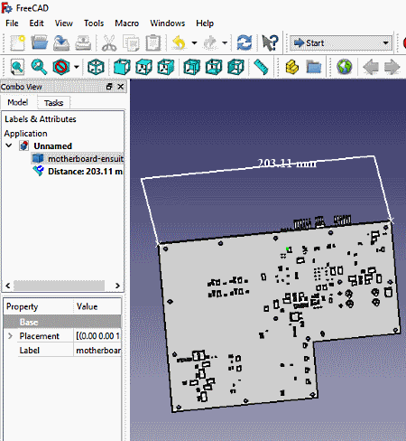Open the Windows menu
Viewport: 406px width, 441px height.
[168, 23]
